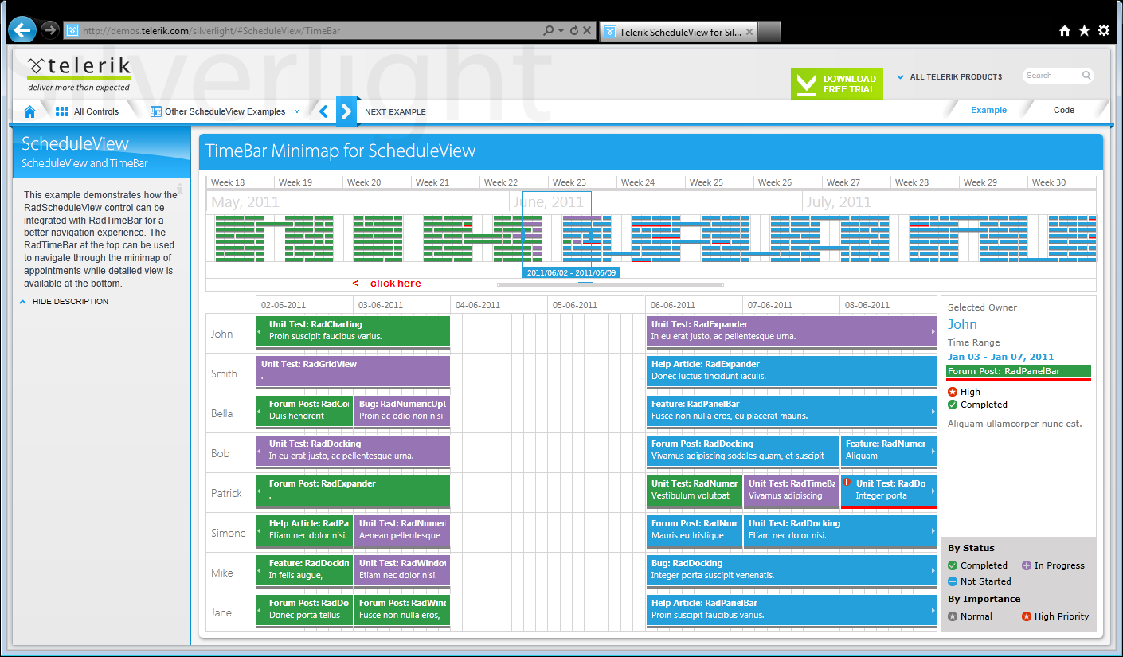Select the Example tab
Image resolution: width=1123 pixels, height=657 pixels.
pyautogui.click(x=988, y=111)
